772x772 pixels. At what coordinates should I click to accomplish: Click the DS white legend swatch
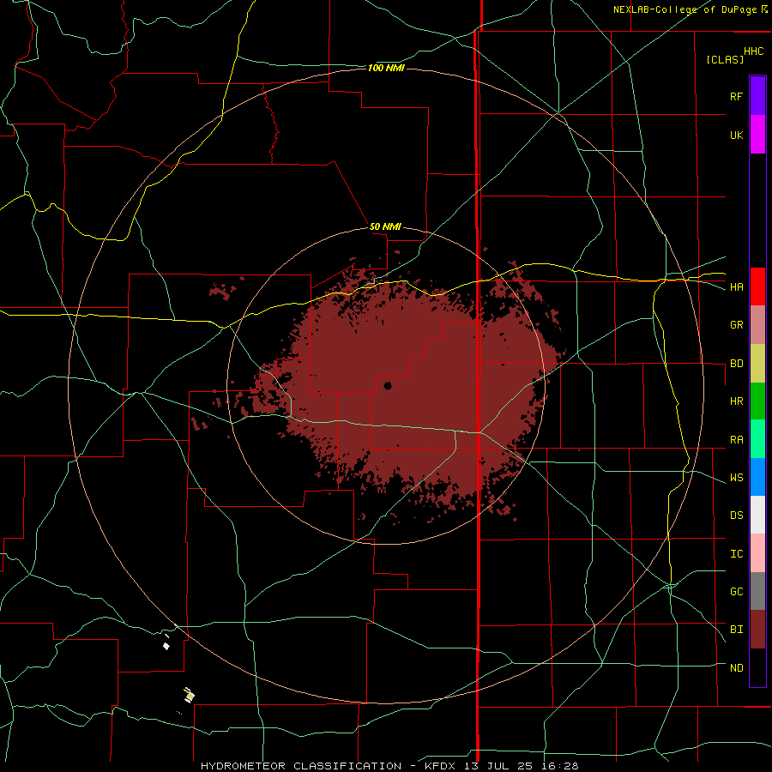757,515
